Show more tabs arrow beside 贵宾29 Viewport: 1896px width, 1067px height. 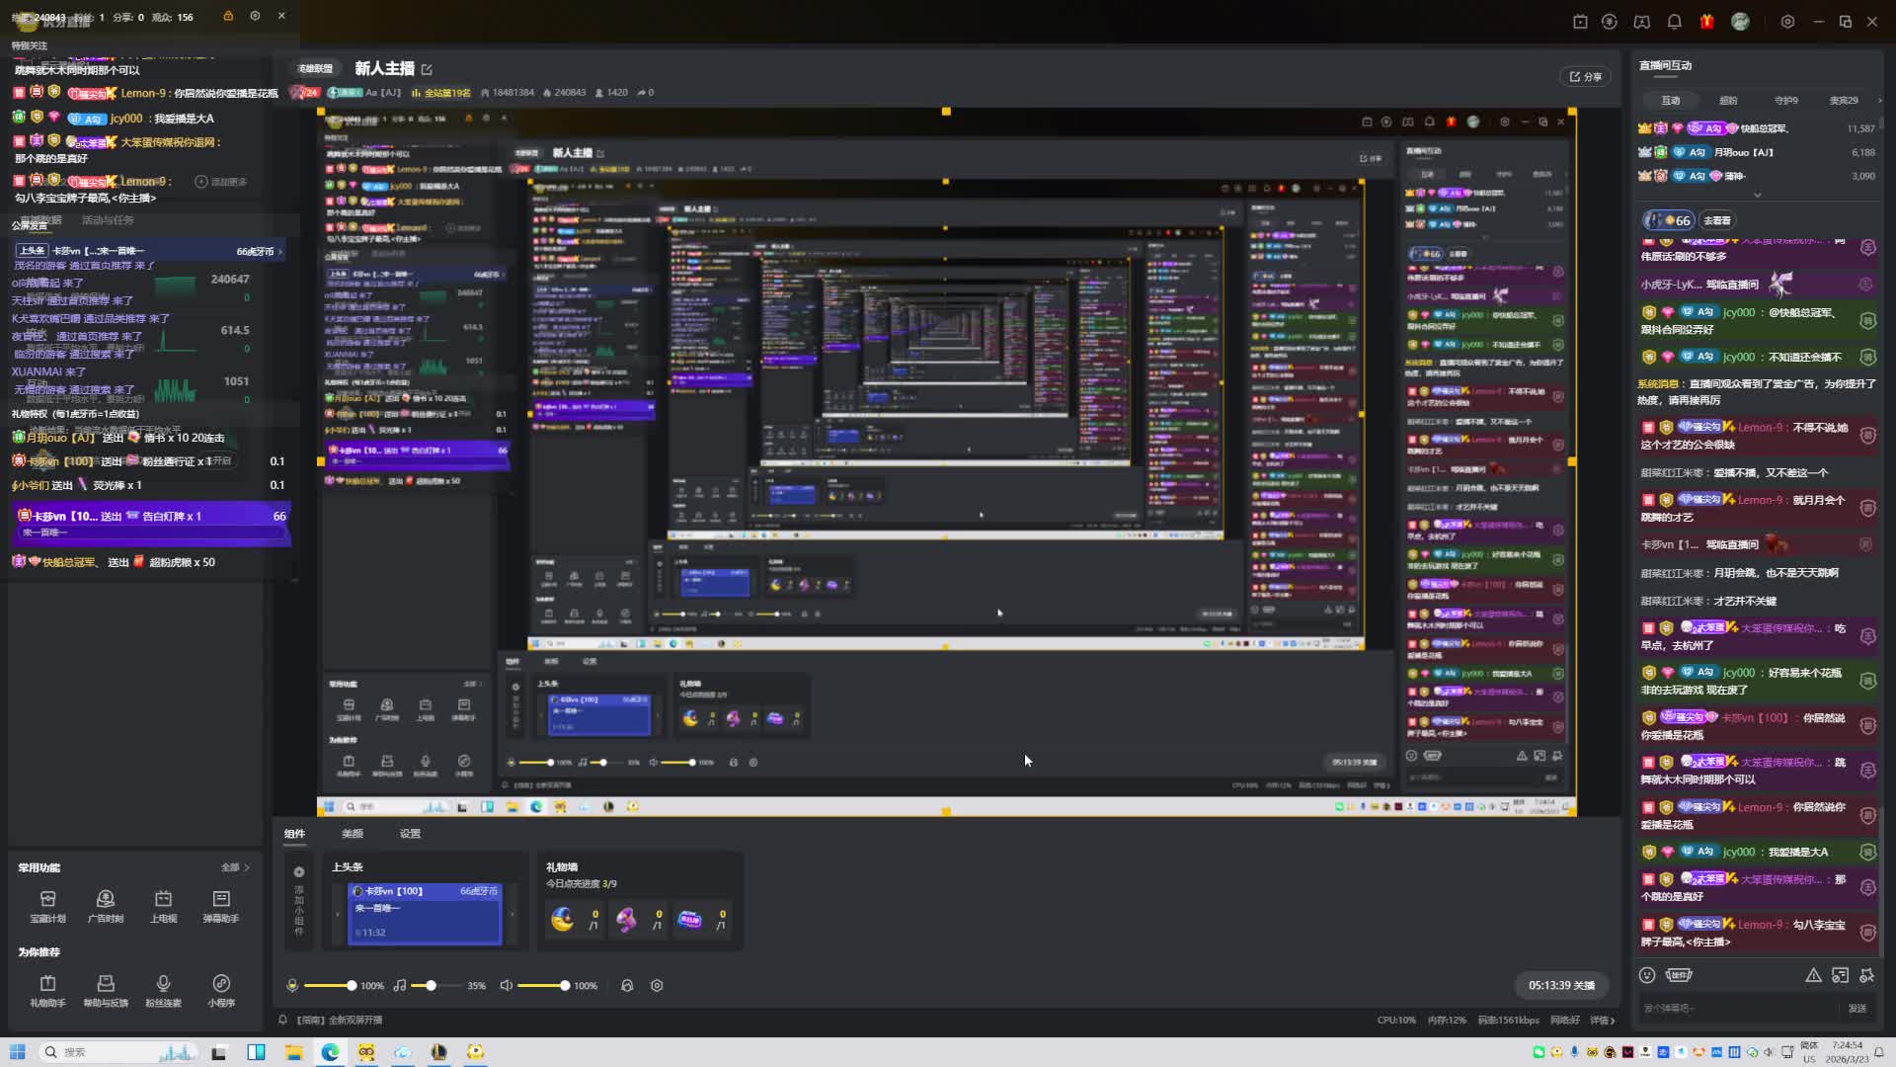point(1878,100)
